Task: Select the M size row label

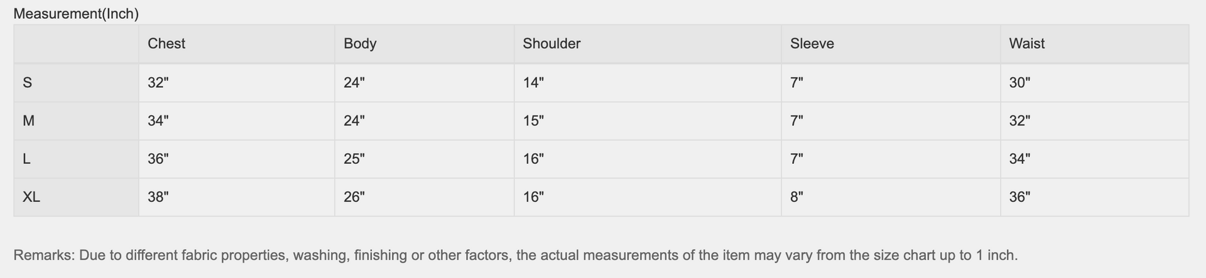Action: coord(28,120)
